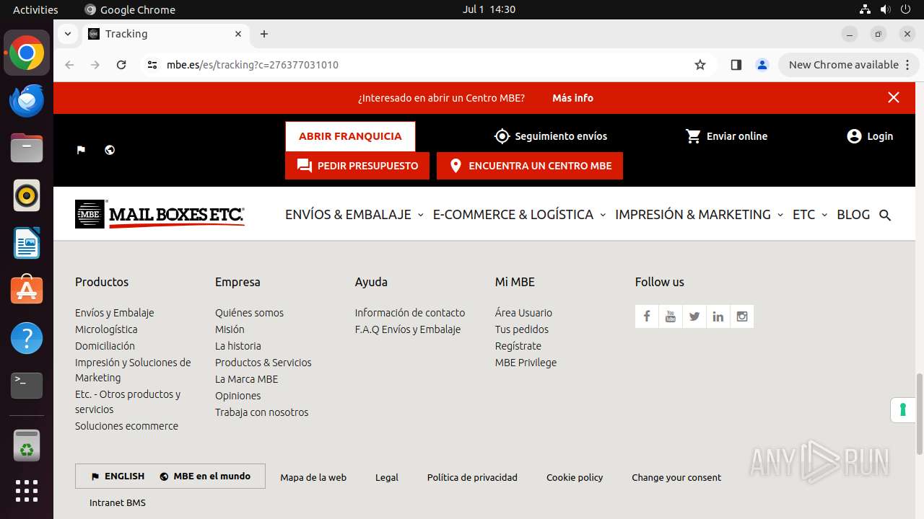This screenshot has height=519, width=924.
Task: Open Trabaja con nosotros link
Action: pyautogui.click(x=261, y=412)
